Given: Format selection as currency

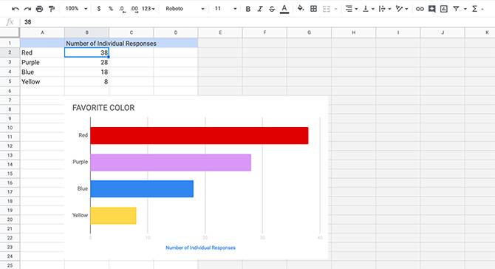Looking at the screenshot, I should 99,9.
